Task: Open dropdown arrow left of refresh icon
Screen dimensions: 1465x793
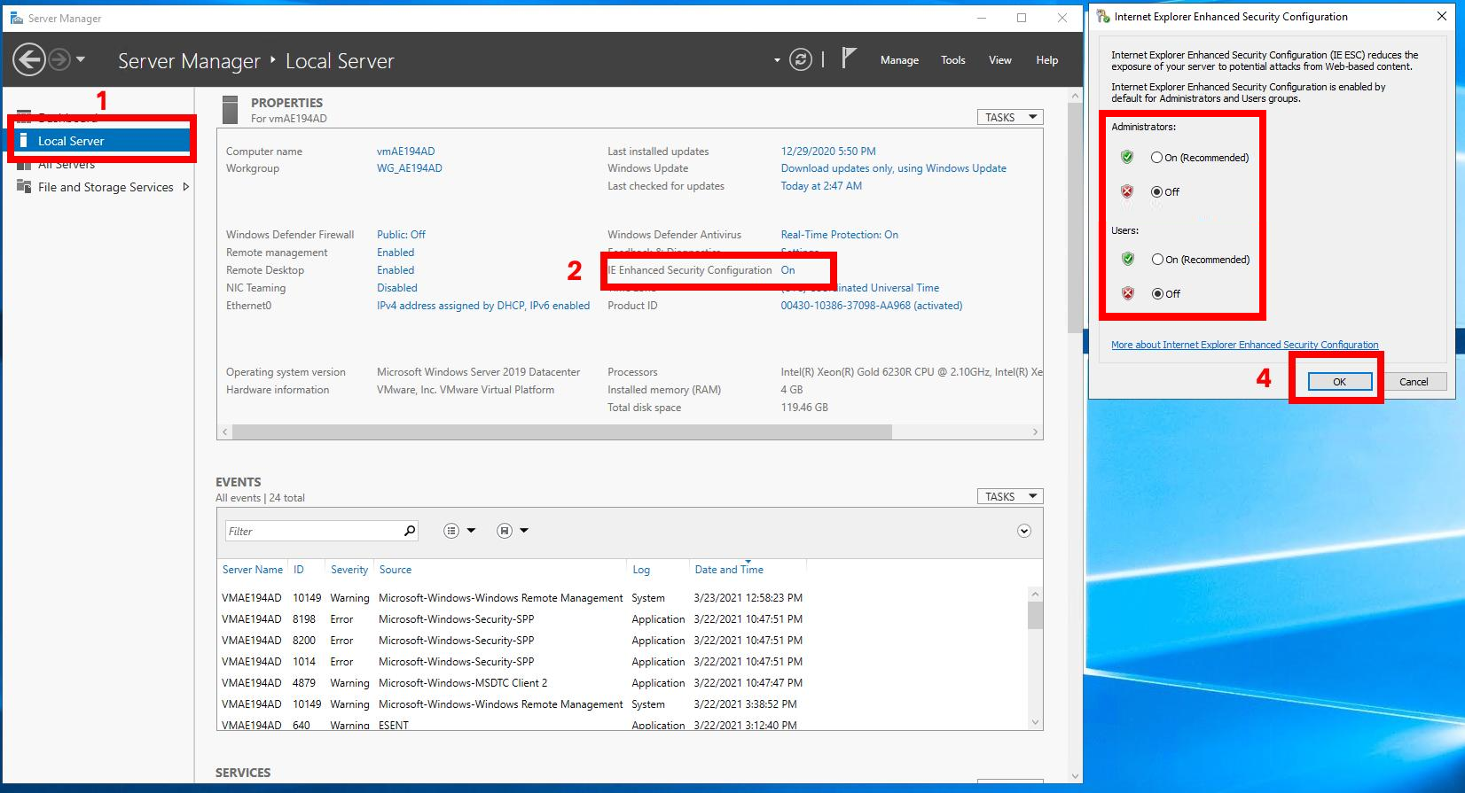Action: [x=777, y=60]
